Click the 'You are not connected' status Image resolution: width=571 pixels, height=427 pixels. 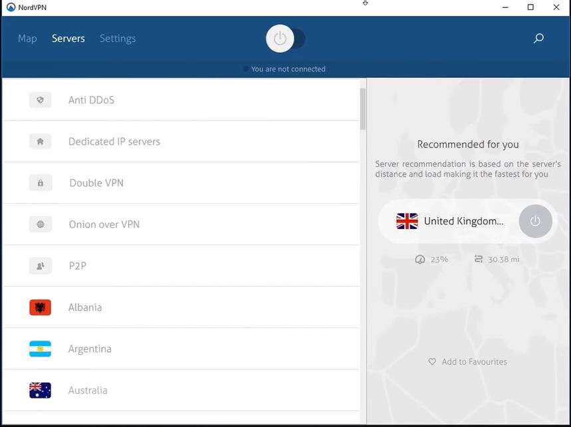pyautogui.click(x=288, y=69)
